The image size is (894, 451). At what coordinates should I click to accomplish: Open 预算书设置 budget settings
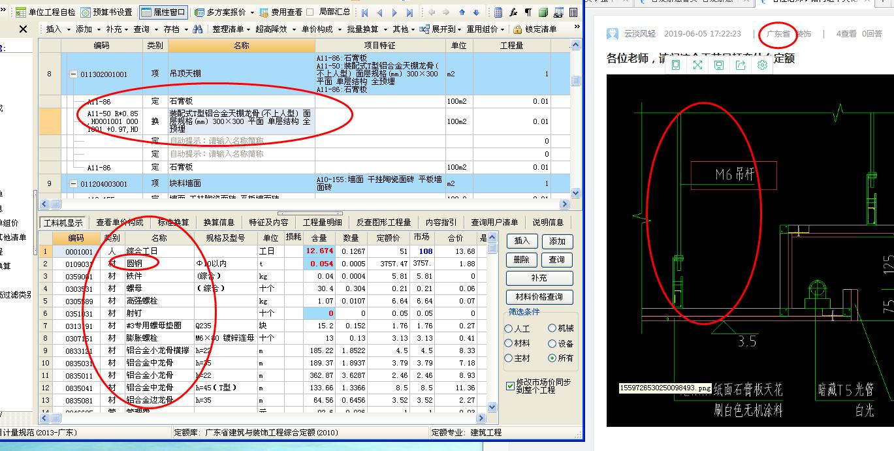107,12
